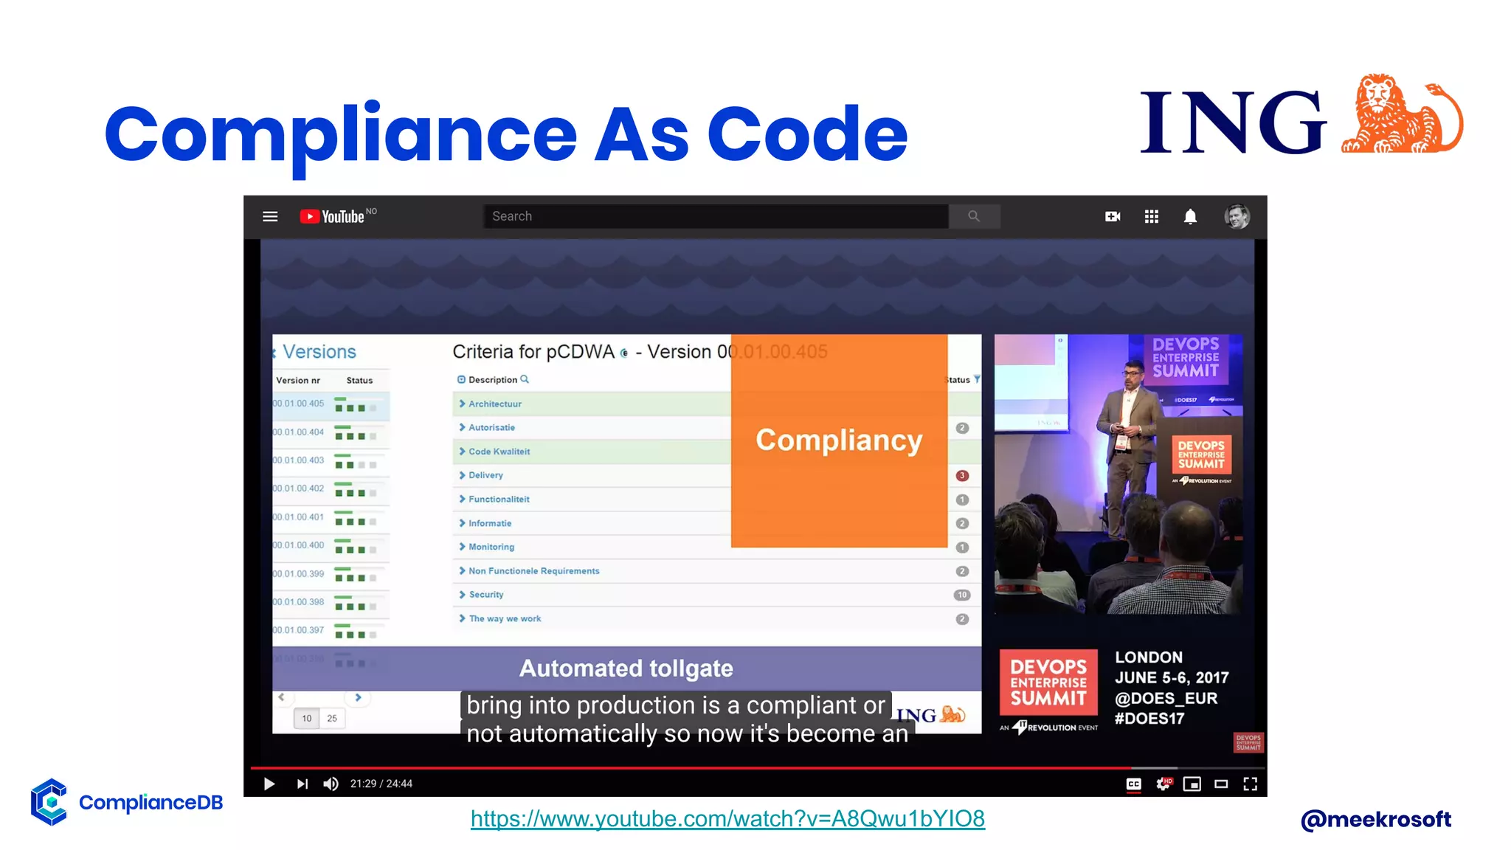
Task: Set page size to 10
Action: [307, 718]
